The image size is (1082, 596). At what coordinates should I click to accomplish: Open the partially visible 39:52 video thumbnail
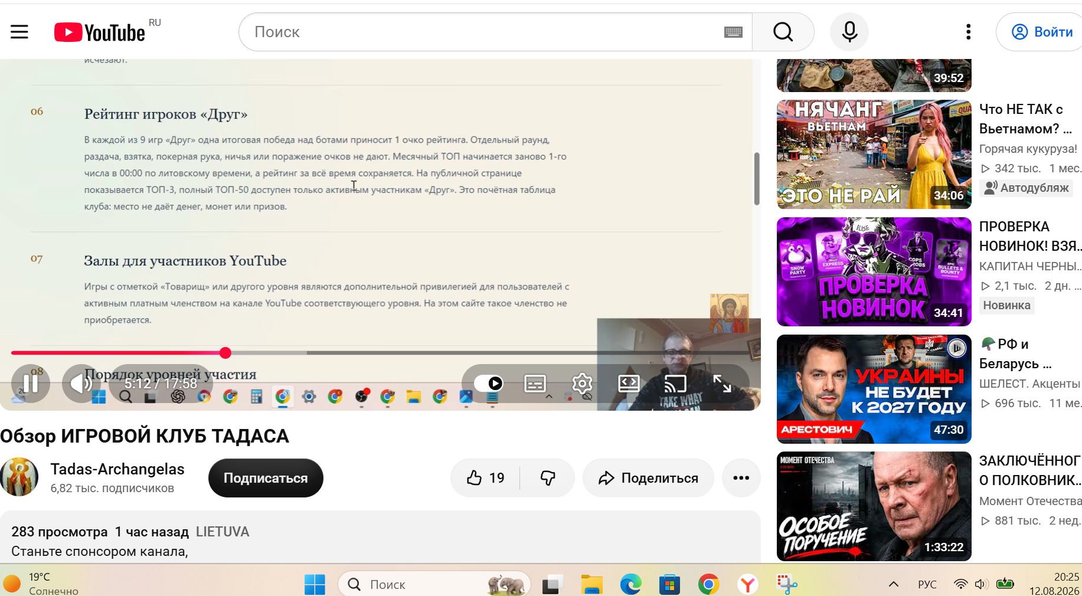click(874, 76)
